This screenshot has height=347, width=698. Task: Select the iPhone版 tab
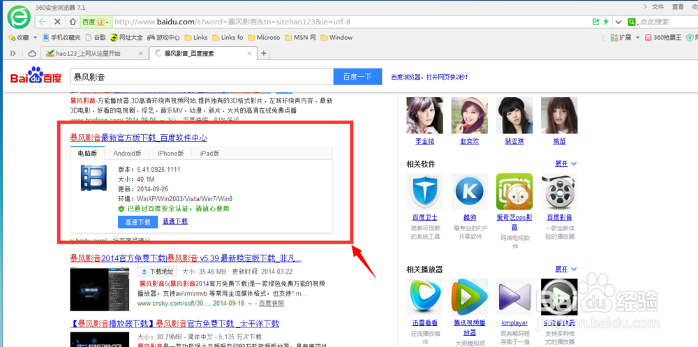(x=170, y=153)
